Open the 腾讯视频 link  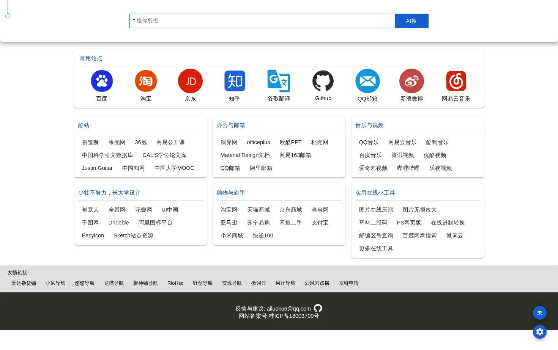(x=403, y=155)
